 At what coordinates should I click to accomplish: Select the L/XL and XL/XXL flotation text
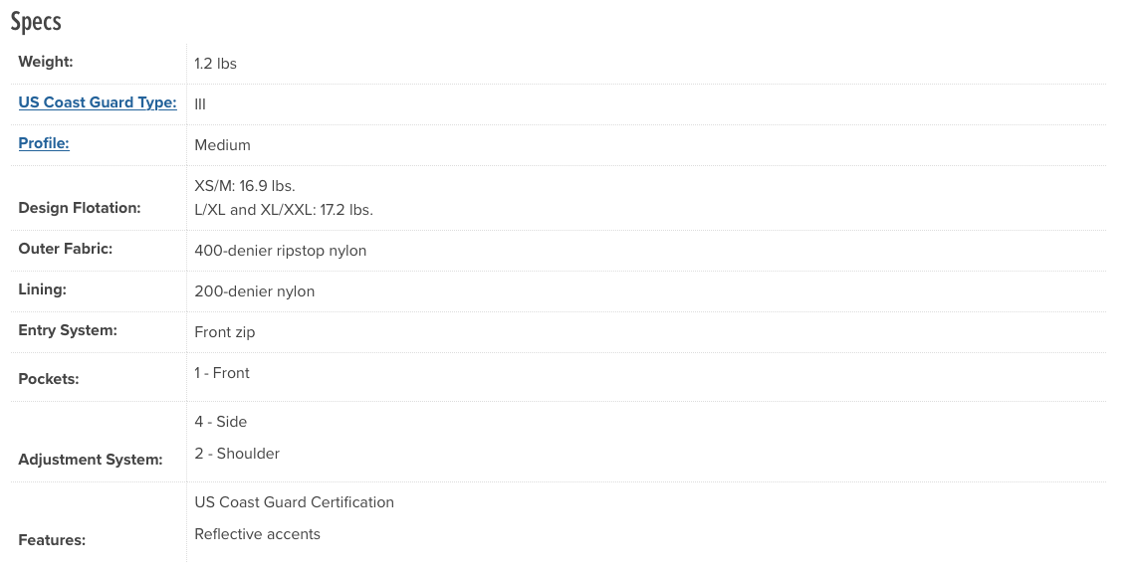coord(284,211)
